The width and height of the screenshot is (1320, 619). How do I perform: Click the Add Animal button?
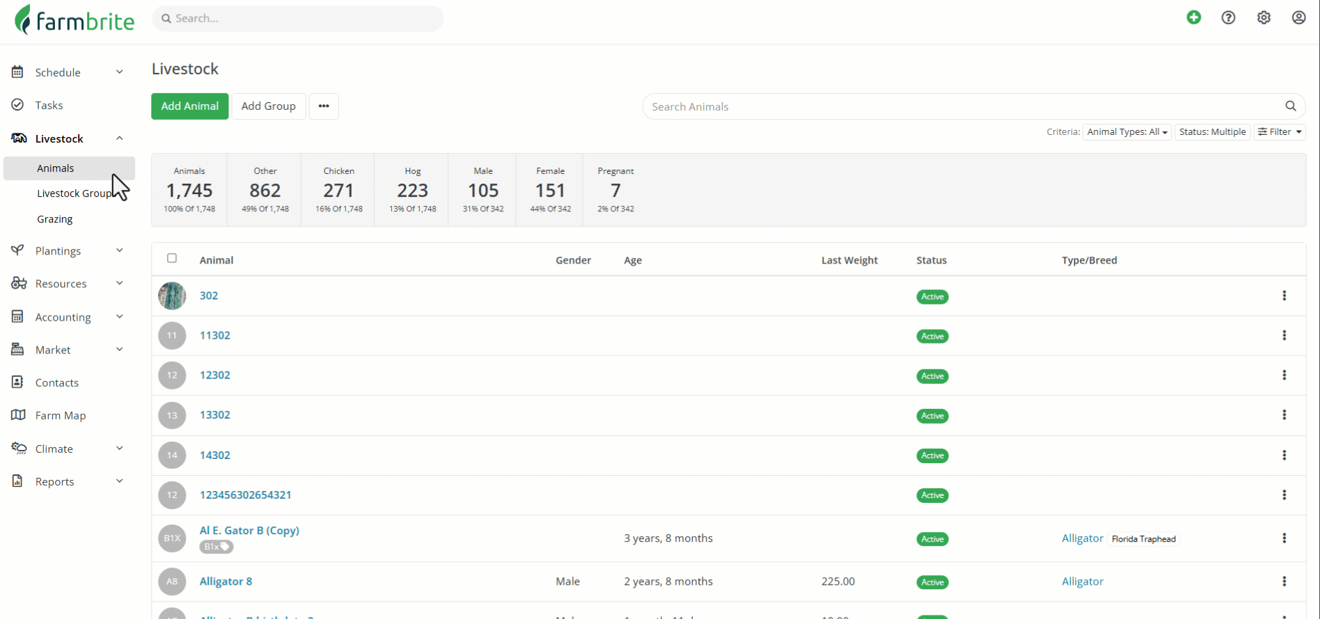[x=190, y=106]
